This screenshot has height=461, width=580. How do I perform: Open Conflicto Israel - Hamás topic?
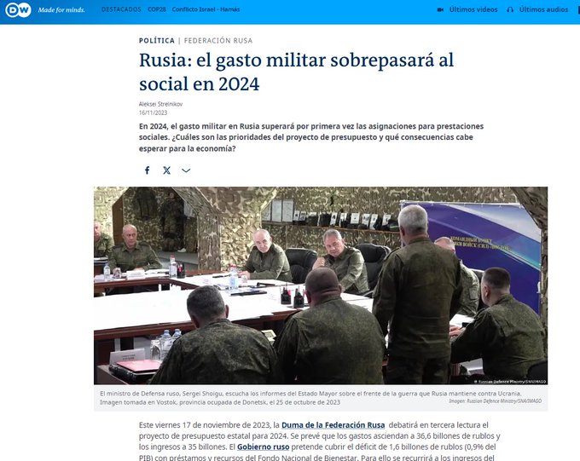[206, 9]
